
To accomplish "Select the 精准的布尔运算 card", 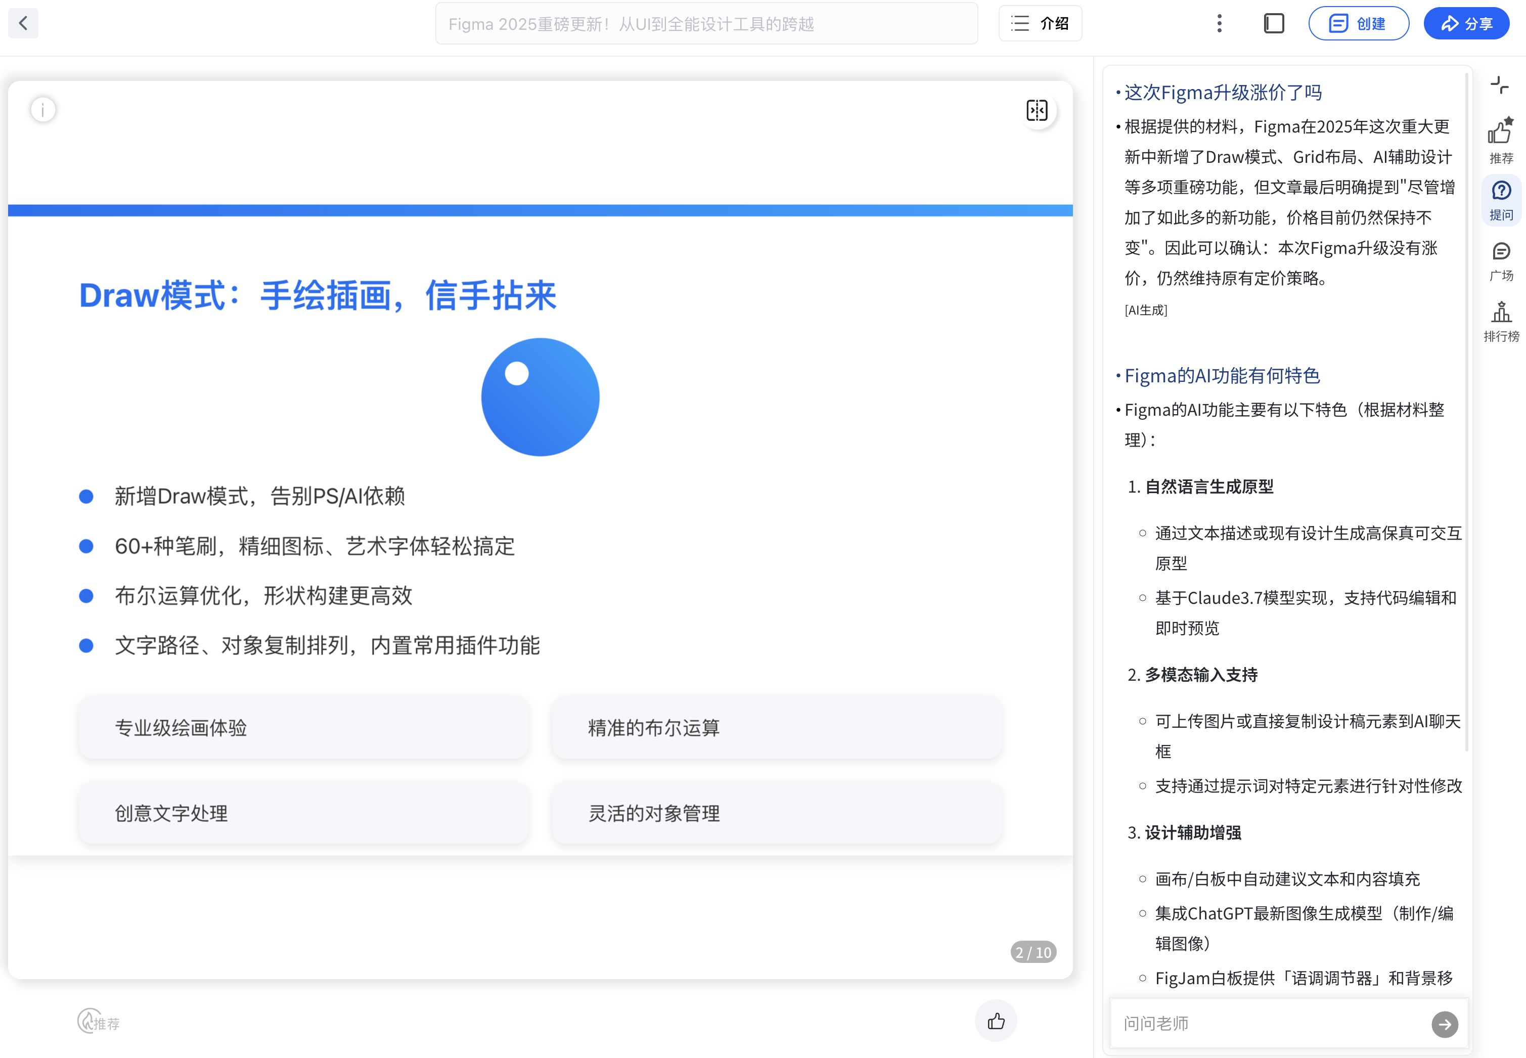I will click(x=776, y=727).
